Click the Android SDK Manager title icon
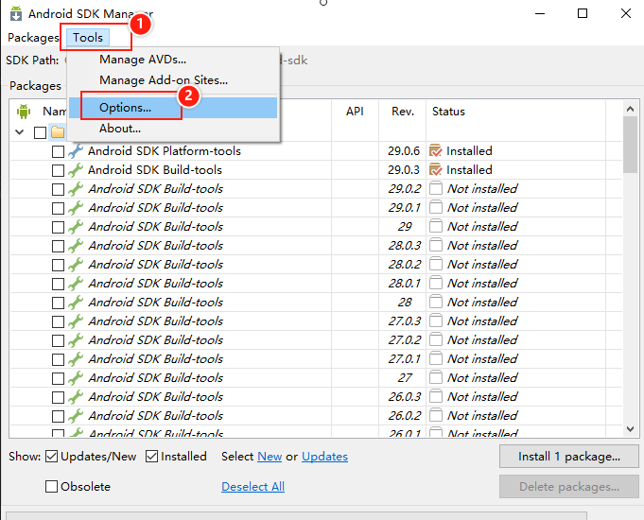The image size is (644, 520). pyautogui.click(x=16, y=13)
